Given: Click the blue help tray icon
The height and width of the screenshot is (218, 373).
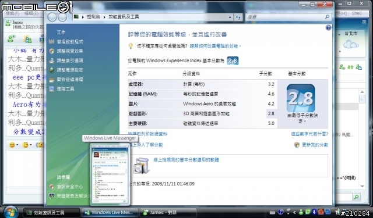Looking at the screenshot, I should coord(281,212).
